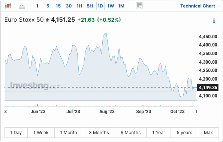Select the 1M interval

coord(121,6)
